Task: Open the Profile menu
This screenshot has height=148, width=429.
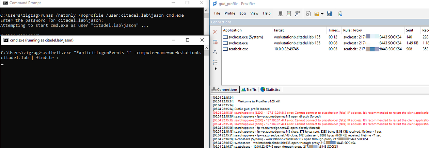Action: 230,13
